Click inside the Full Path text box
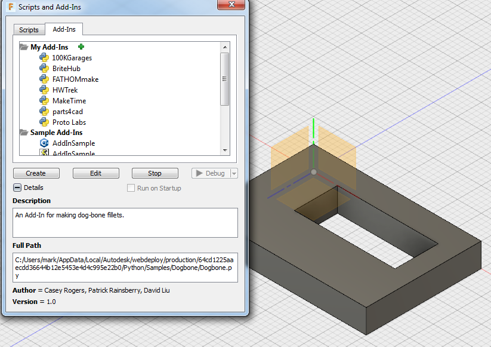 125,268
